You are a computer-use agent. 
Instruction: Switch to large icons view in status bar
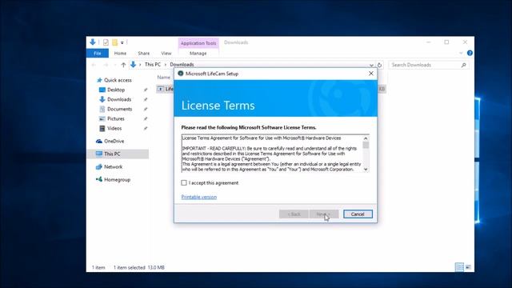(468, 267)
